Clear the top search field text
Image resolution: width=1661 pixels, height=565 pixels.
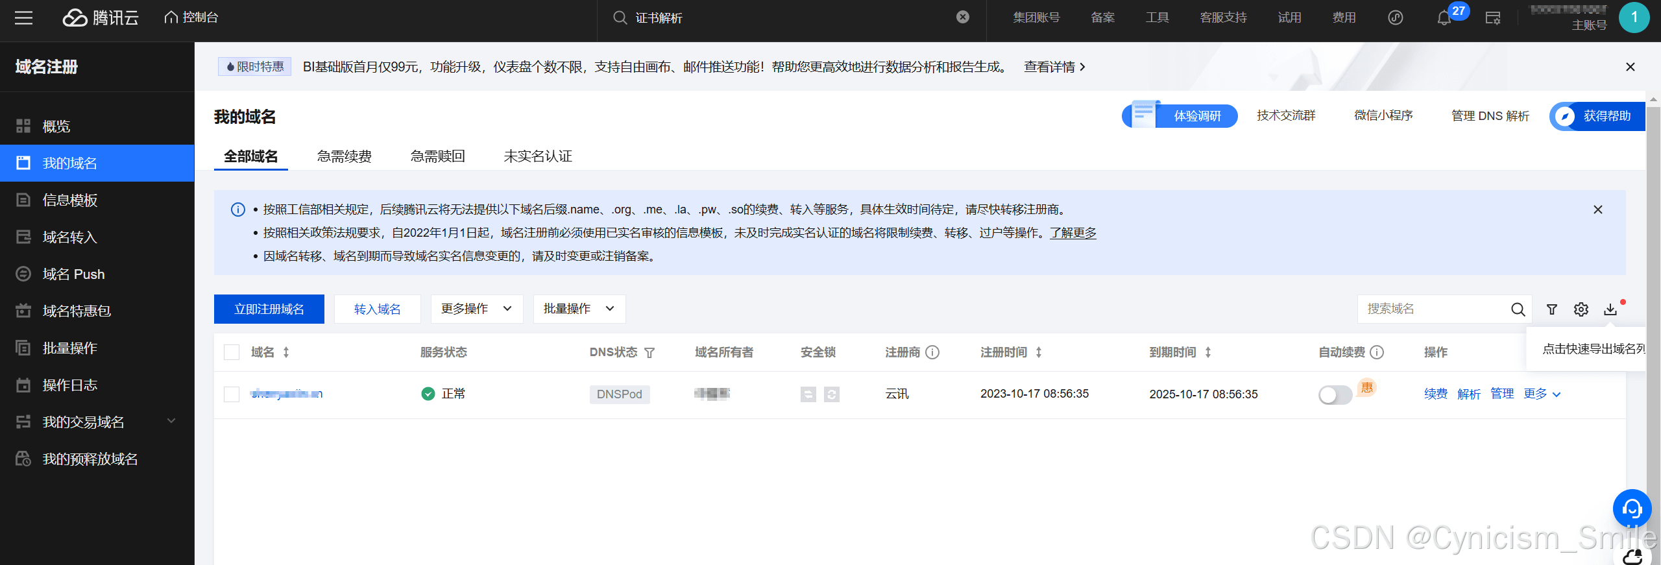click(963, 17)
